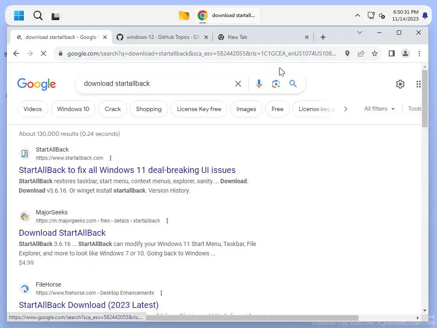
Task: Click the startallback.com URL text
Action: 70,158
